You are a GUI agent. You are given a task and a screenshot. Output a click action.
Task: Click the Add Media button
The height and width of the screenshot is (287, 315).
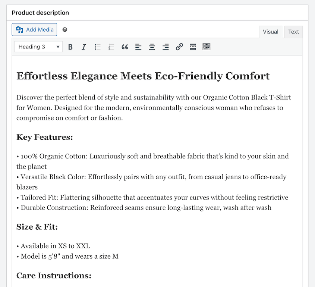(x=34, y=29)
